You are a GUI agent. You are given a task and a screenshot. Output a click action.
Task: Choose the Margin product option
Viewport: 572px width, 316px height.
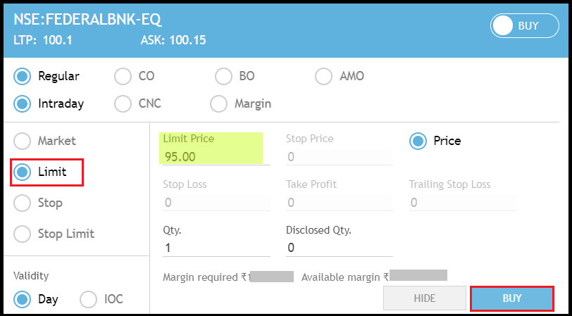tap(218, 103)
